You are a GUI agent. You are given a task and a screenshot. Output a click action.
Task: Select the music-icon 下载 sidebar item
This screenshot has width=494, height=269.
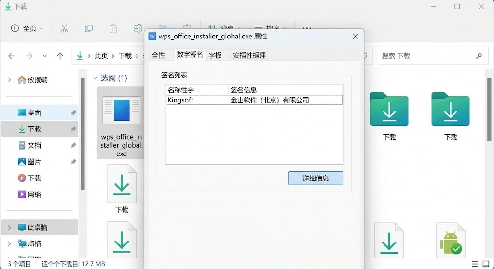40,178
